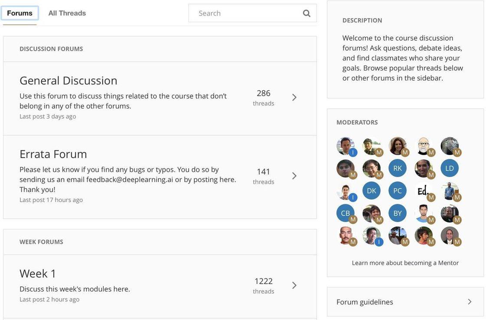Expand Week 1 forum chevron
The width and height of the screenshot is (486, 320).
(294, 285)
